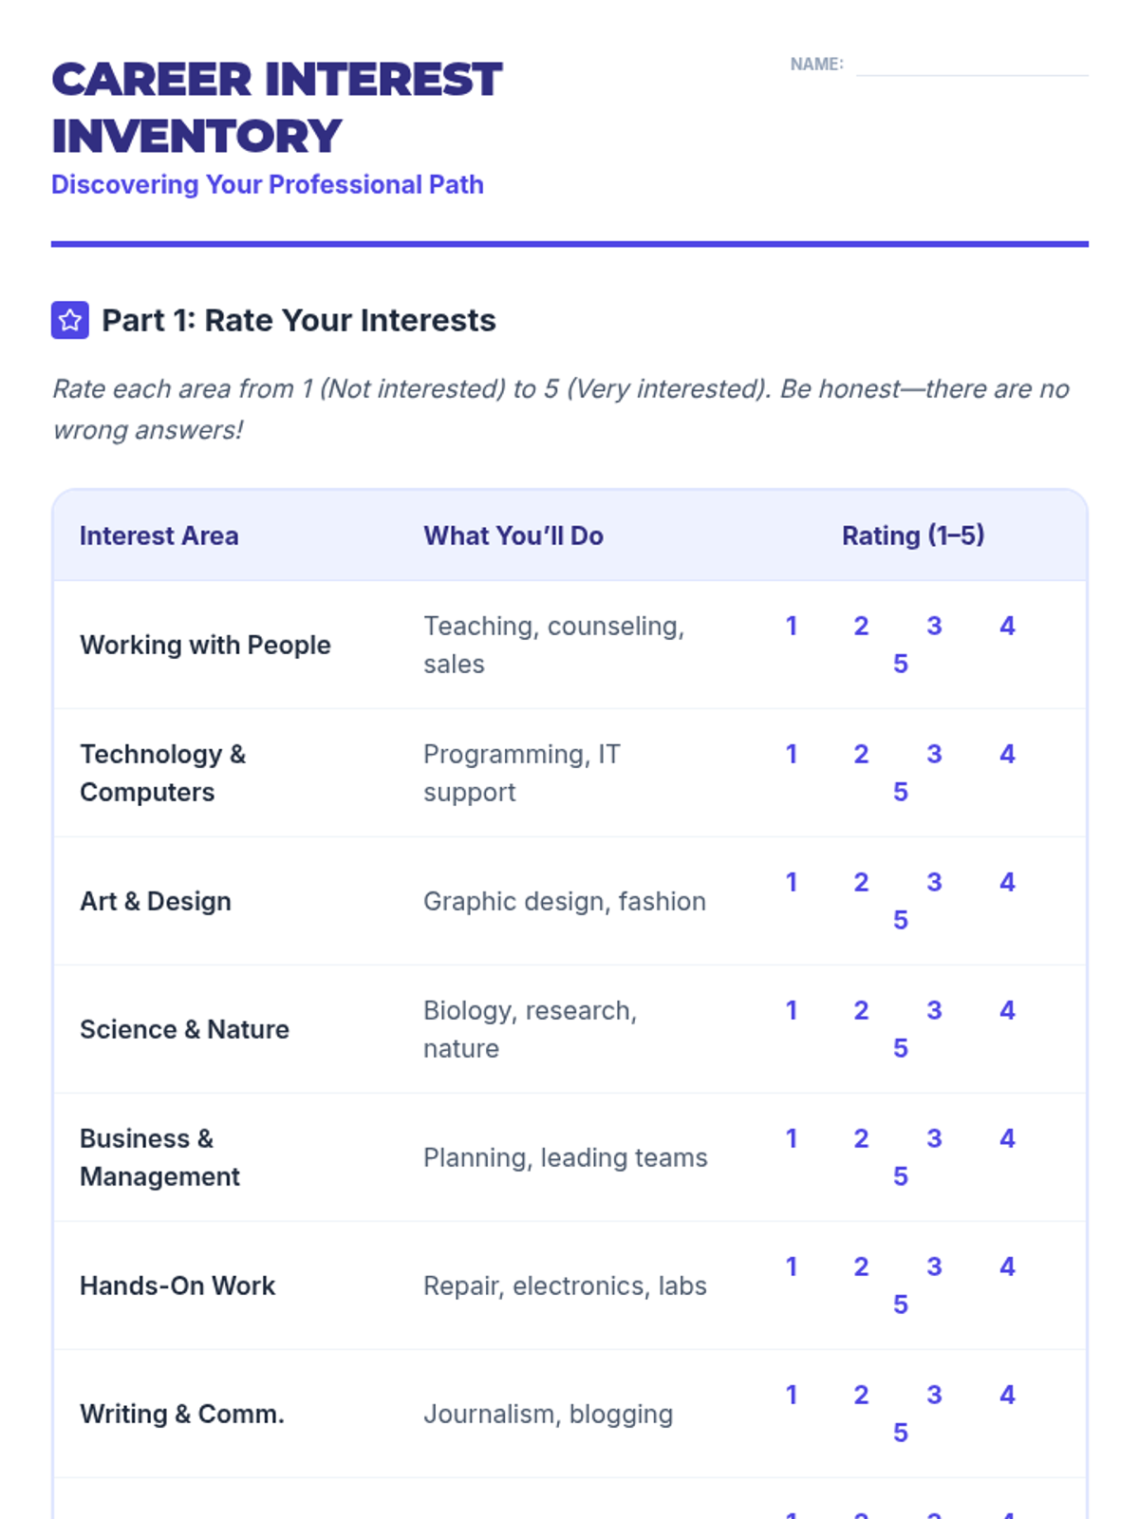1139x1519 pixels.
Task: Pick rating 5 for Hands-On Work
Action: [x=900, y=1304]
